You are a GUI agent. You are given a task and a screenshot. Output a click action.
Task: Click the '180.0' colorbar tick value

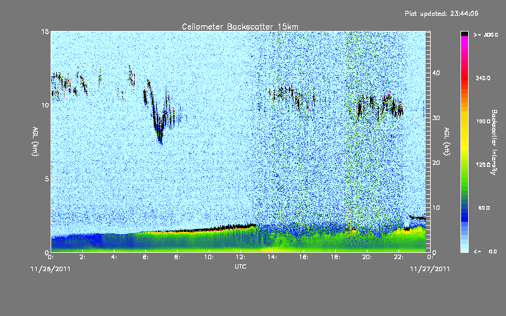(x=483, y=121)
